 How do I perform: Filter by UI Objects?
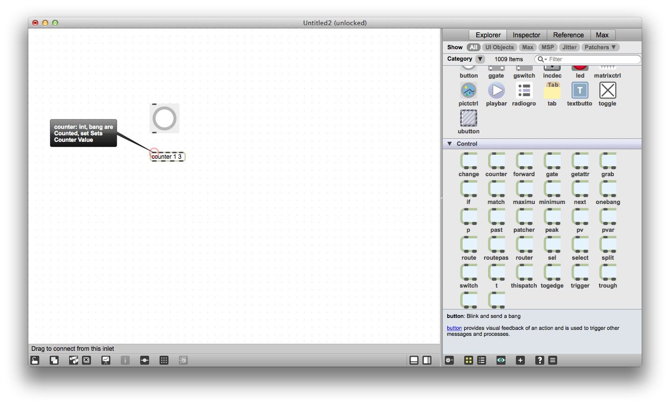(500, 47)
